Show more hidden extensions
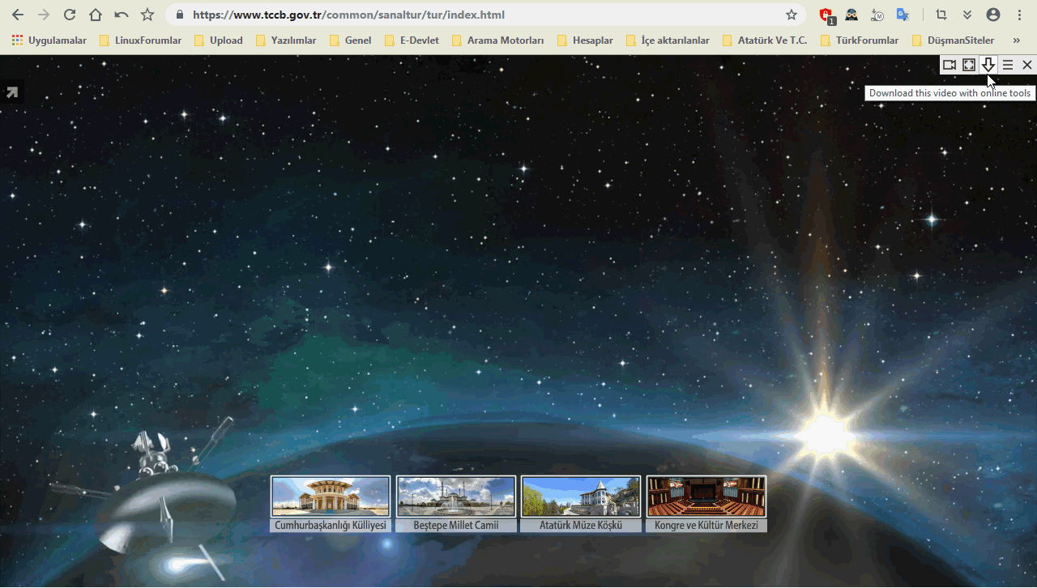This screenshot has height=588, width=1037. click(967, 15)
